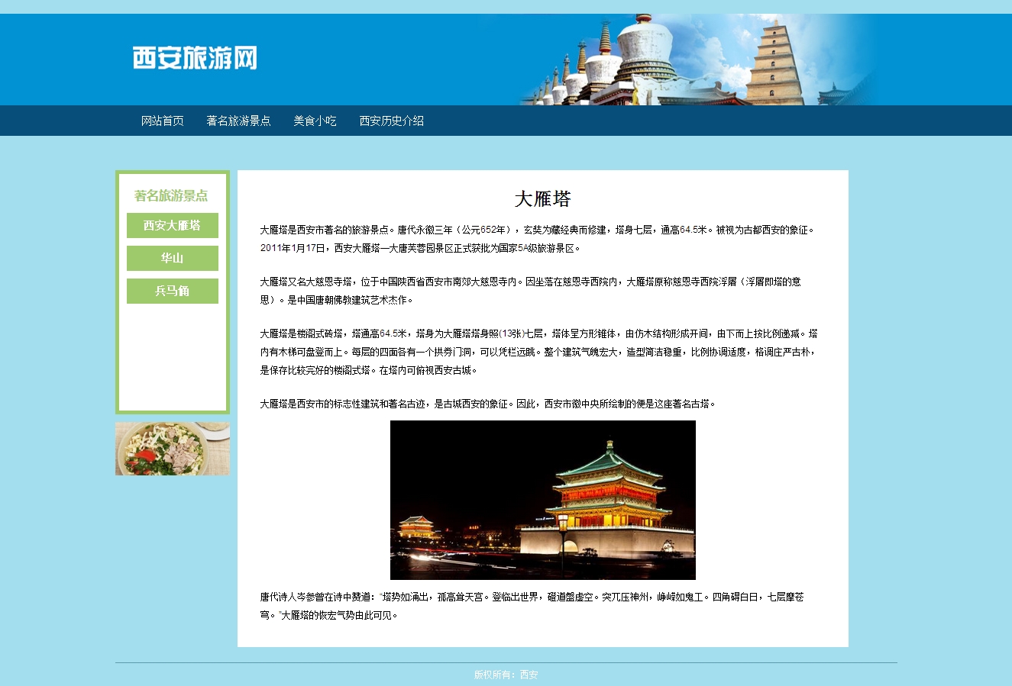
Task: Select the 华山 sidebar button
Action: point(173,258)
